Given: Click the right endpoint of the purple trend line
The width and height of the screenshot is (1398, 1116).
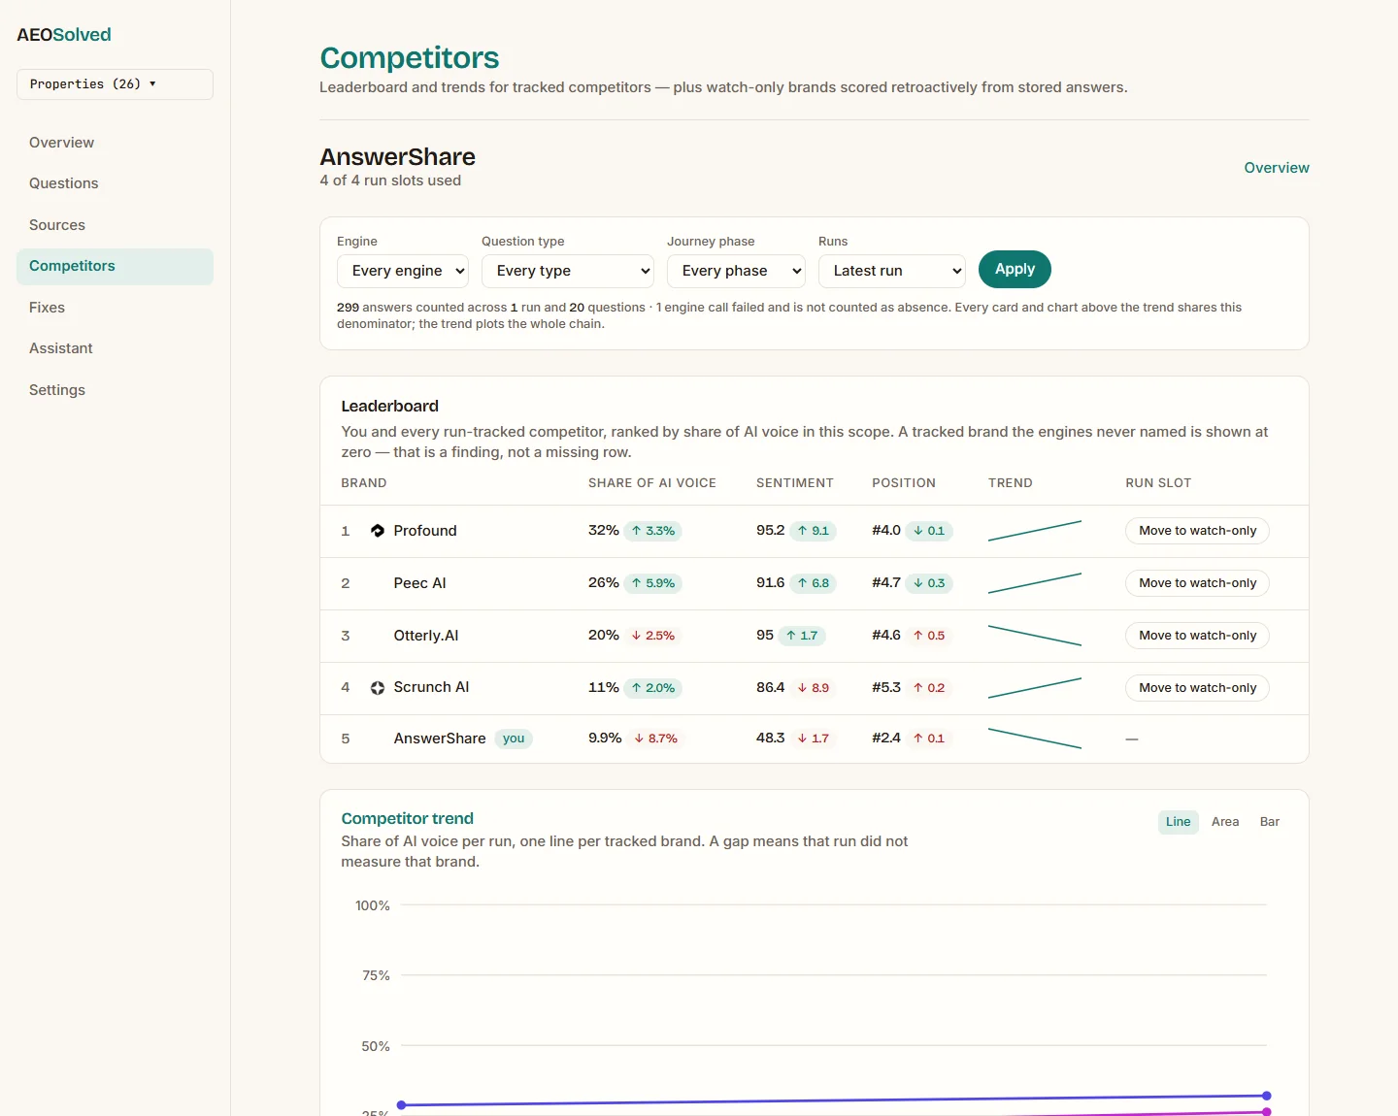Looking at the screenshot, I should (1267, 1096).
